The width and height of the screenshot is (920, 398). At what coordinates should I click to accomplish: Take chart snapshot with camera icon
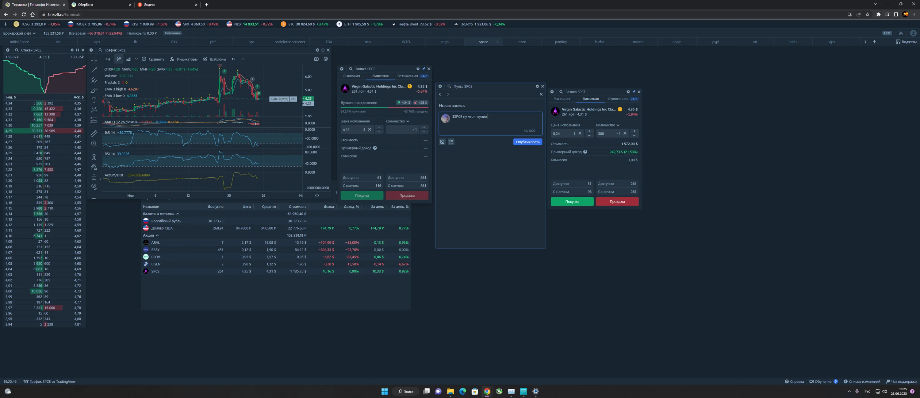316,59
